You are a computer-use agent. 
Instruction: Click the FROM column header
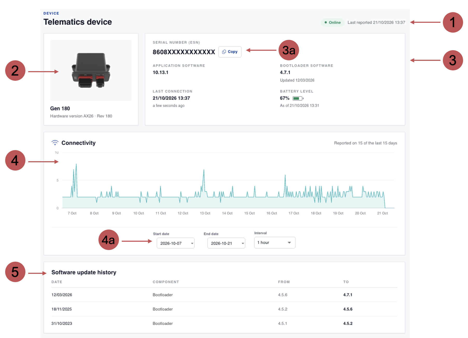284,282
